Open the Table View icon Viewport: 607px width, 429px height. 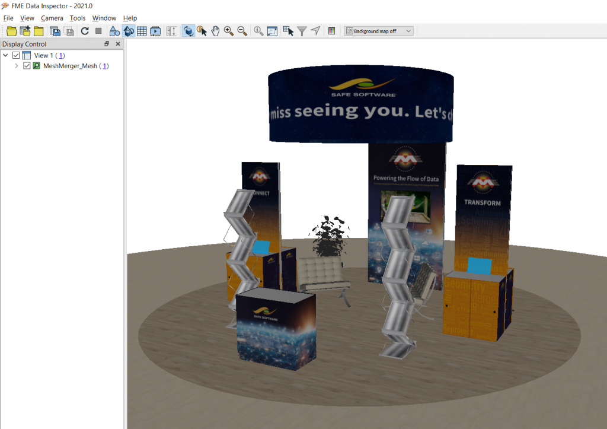[142, 31]
